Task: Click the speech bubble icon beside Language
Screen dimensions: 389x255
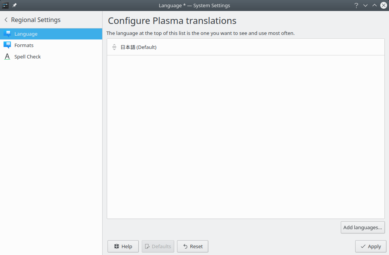Action: pos(7,34)
